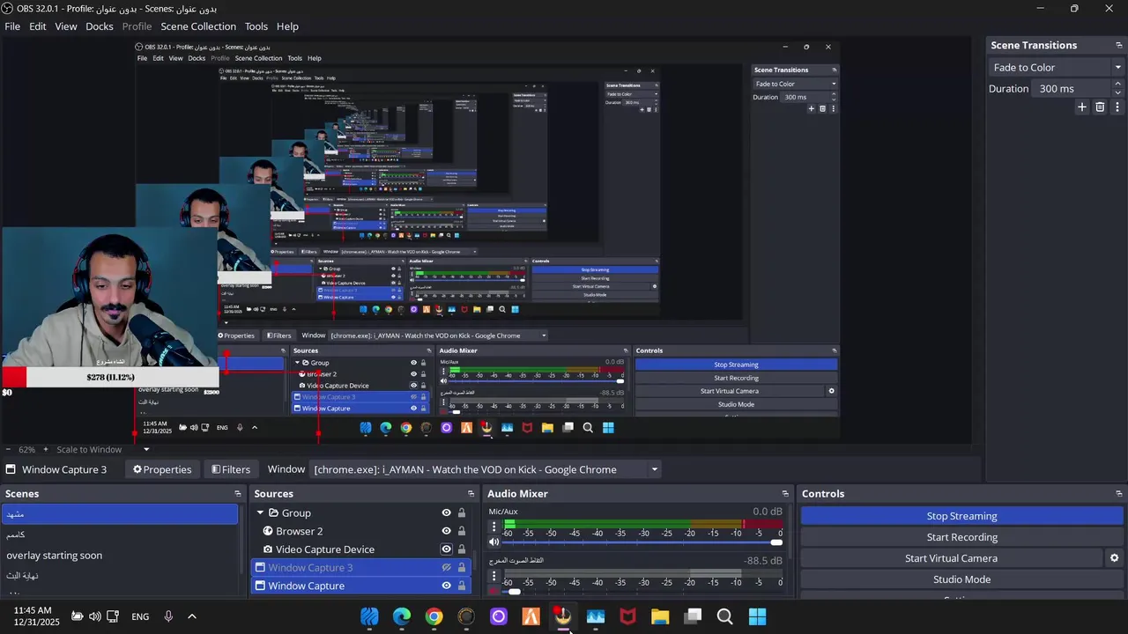This screenshot has height=634, width=1128.
Task: Enable Studio Mode
Action: (x=961, y=579)
